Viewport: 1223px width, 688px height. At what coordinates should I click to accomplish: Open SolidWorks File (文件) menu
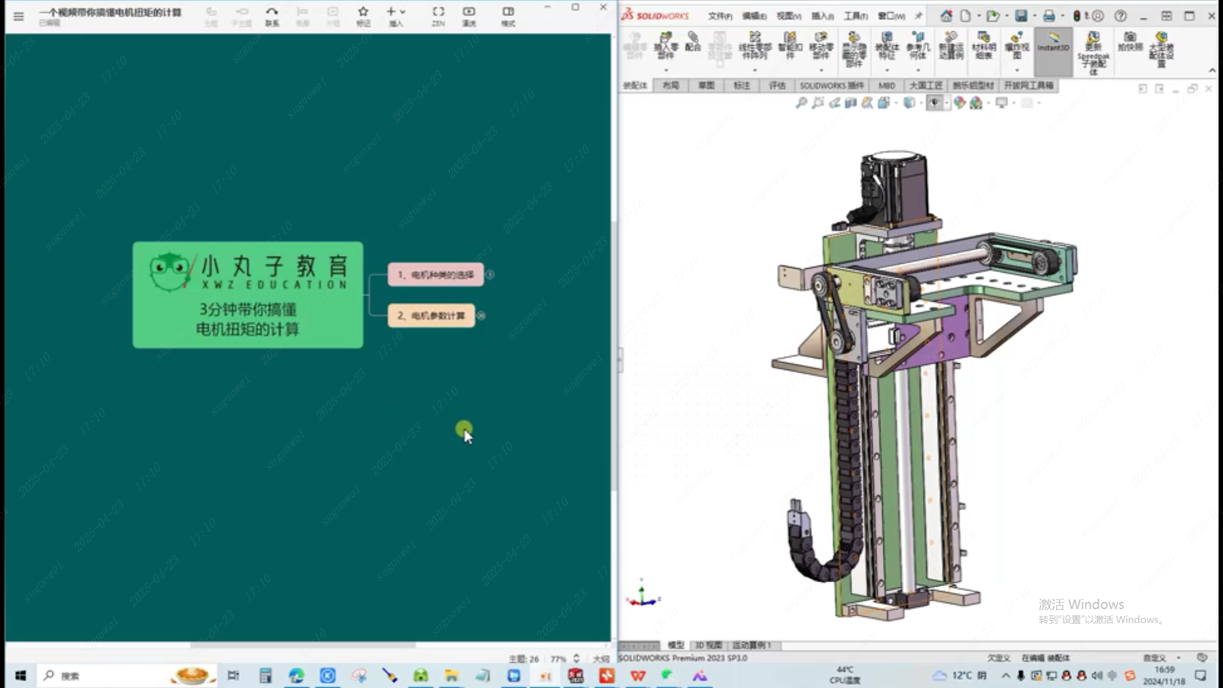720,16
